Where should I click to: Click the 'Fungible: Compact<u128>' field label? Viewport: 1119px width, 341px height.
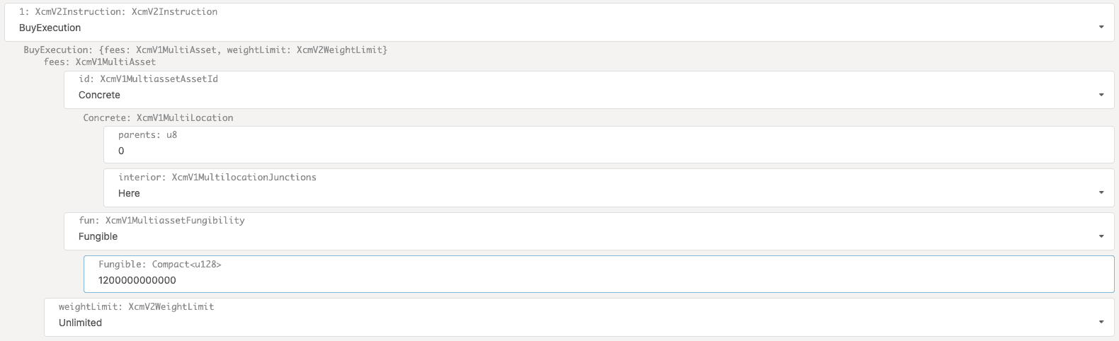pyautogui.click(x=160, y=265)
